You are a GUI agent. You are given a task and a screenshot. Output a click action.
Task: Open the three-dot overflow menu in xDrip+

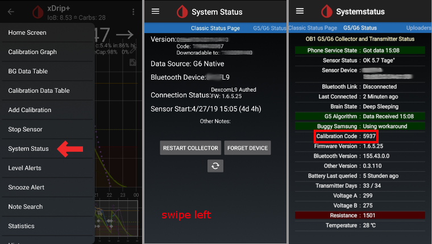click(x=134, y=11)
